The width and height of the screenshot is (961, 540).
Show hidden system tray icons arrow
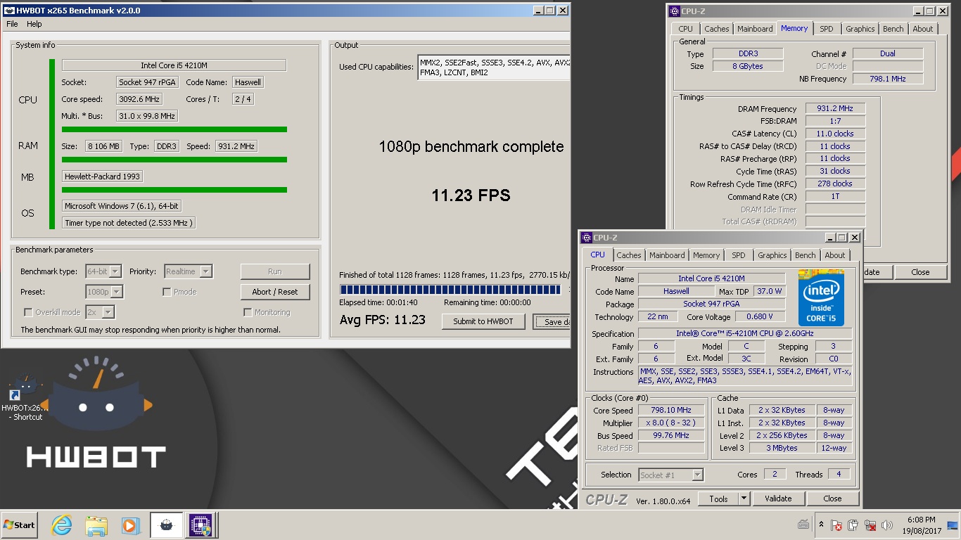click(x=821, y=525)
